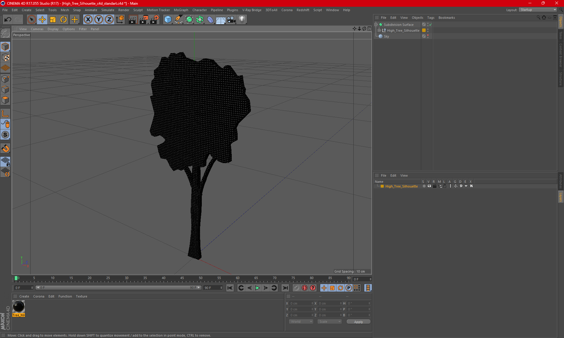564x338 pixels.
Task: Toggle coordinate system icon
Action: tap(120, 20)
